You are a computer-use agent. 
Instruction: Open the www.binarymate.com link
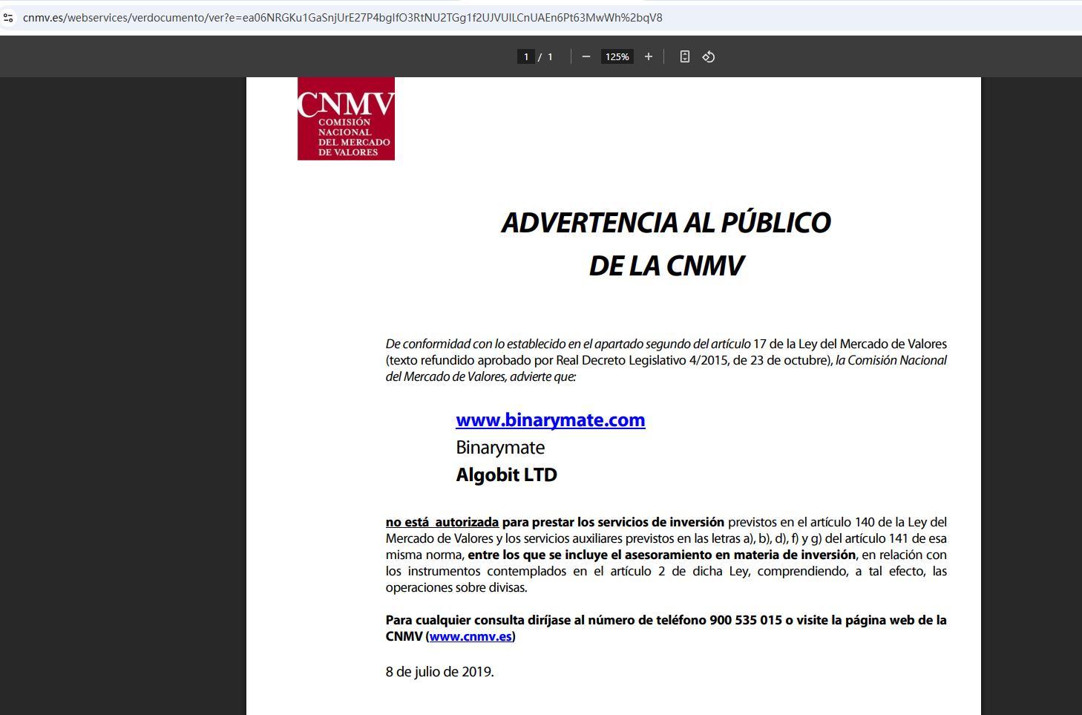[550, 420]
